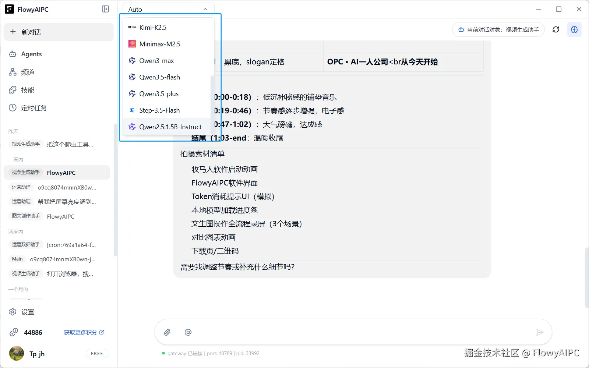589x368 pixels.
Task: Click the 技能 puzzle icon
Action: tap(13, 90)
